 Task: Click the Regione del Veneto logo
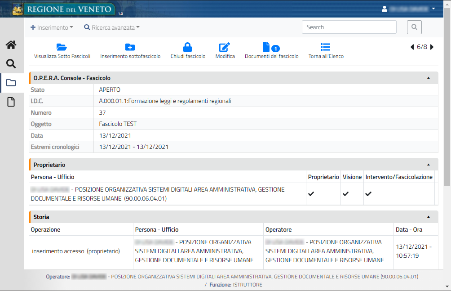63,9
